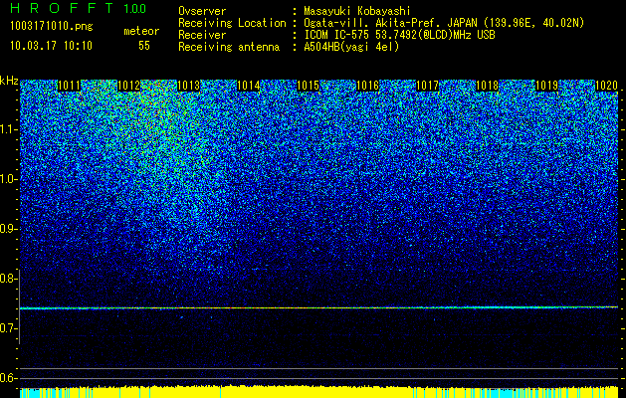
Task: Click time marker 1020
Action: [x=607, y=86]
